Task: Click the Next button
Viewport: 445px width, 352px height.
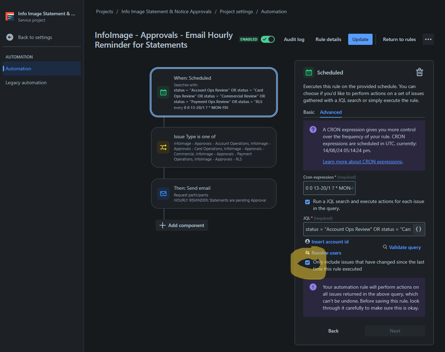Action: click(x=395, y=331)
